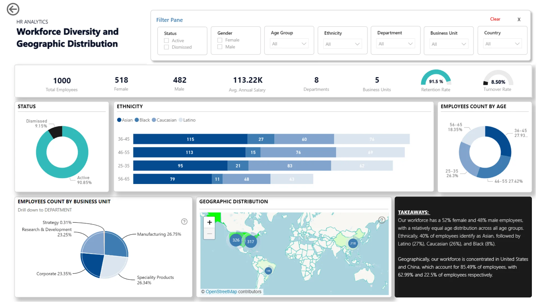
Task: Click the 5 Business Units card value
Action: pyautogui.click(x=377, y=80)
